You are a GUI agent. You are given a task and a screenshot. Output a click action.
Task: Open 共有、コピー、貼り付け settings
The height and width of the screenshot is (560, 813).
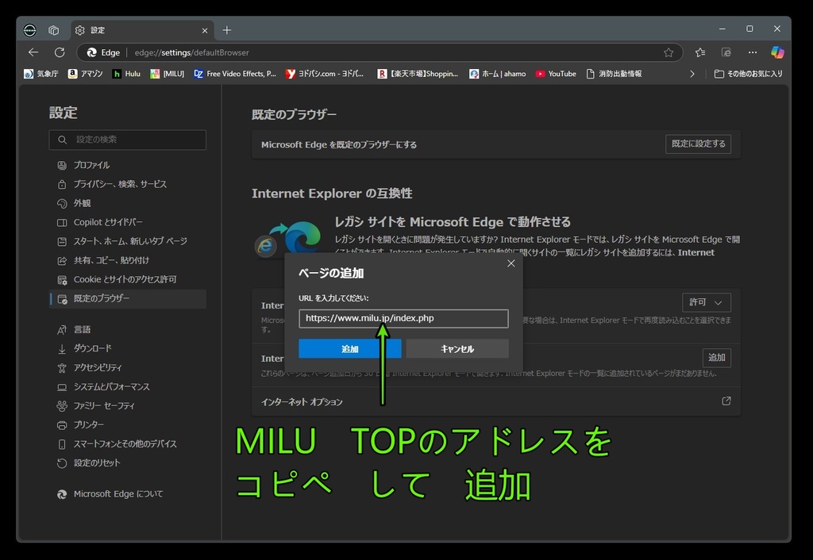(x=128, y=261)
